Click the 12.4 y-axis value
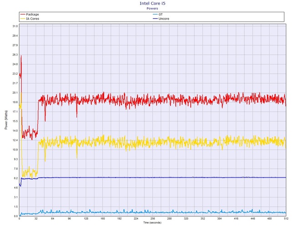 tap(15, 140)
